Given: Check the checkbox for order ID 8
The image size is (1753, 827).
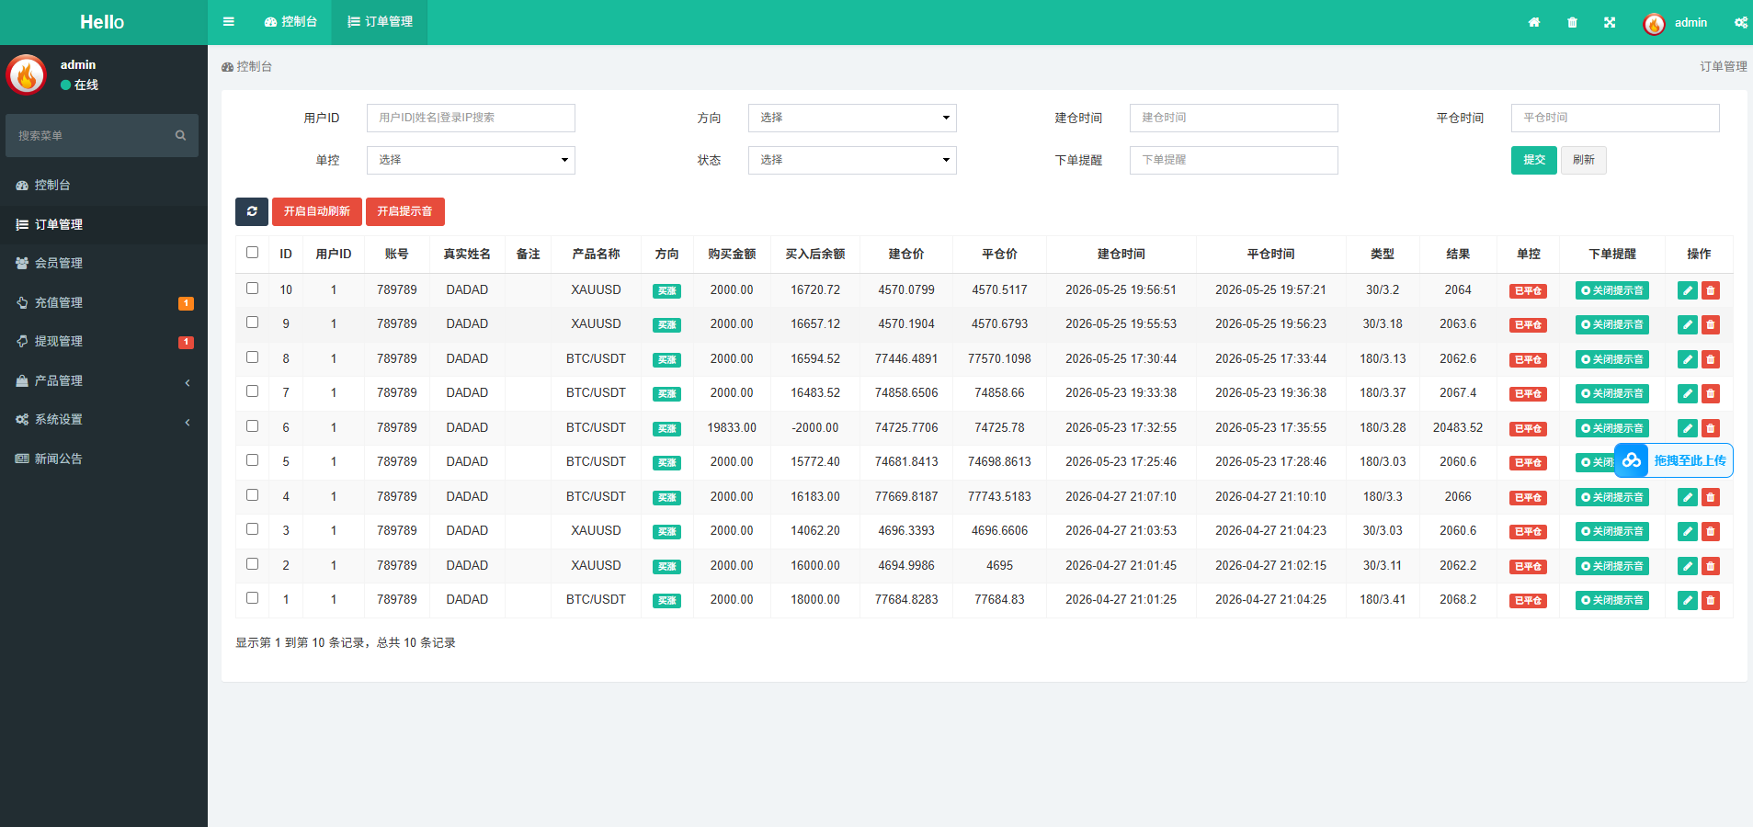Looking at the screenshot, I should coord(252,357).
